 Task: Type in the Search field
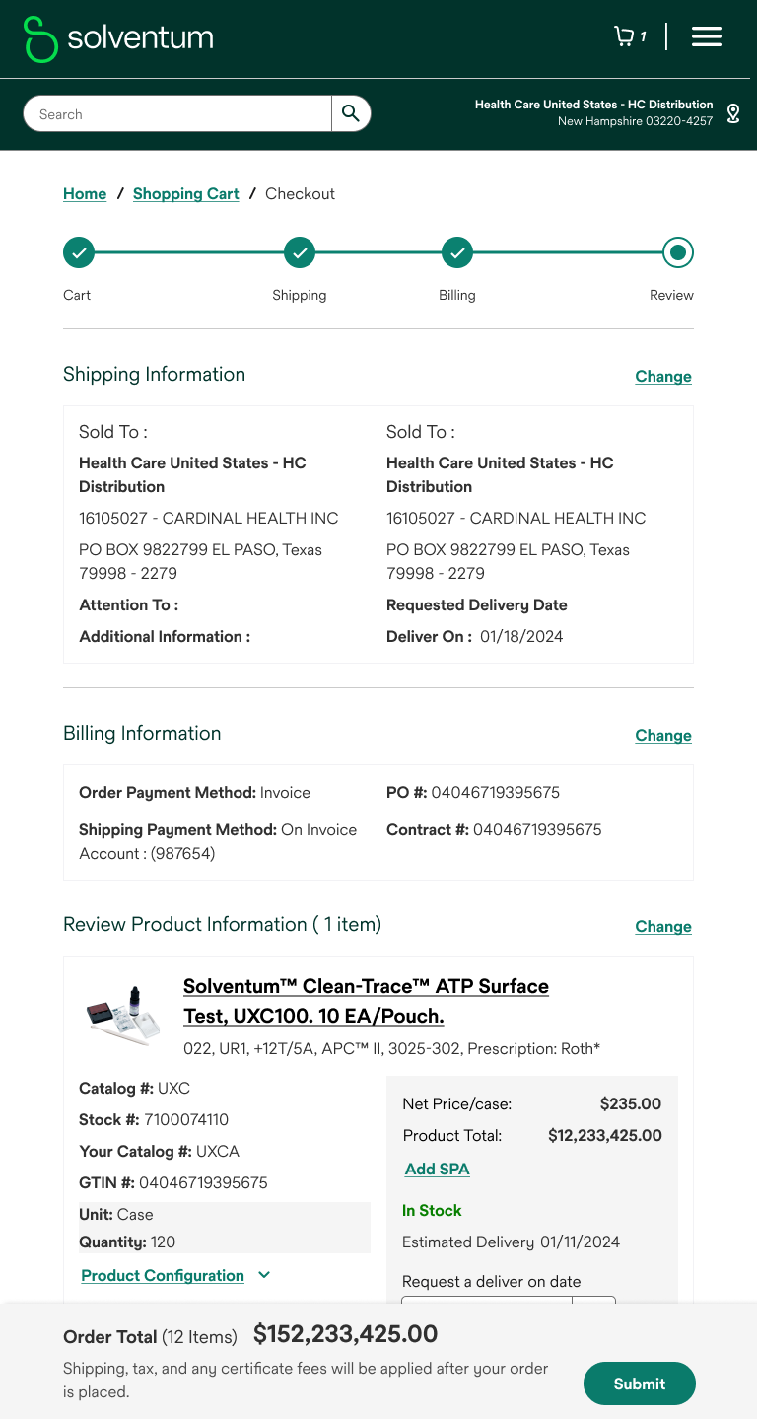(x=177, y=114)
